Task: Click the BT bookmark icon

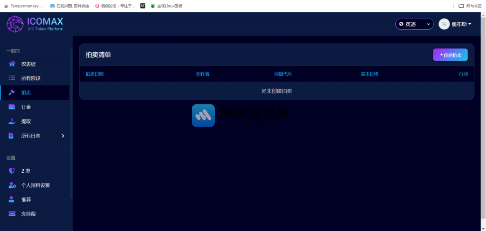Action: [x=142, y=6]
